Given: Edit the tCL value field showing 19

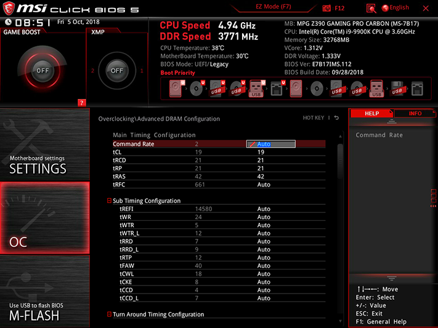Looking at the screenshot, I should coord(261,152).
